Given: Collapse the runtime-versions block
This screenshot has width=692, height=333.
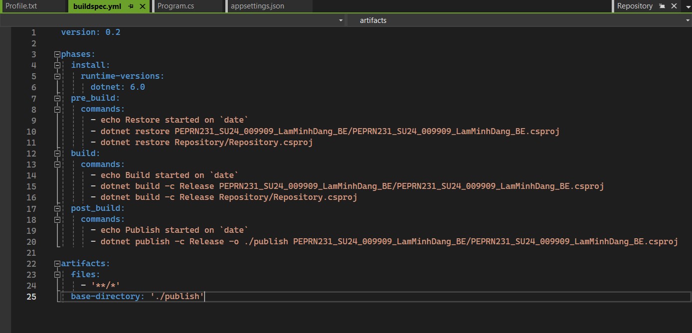Looking at the screenshot, I should coord(57,76).
